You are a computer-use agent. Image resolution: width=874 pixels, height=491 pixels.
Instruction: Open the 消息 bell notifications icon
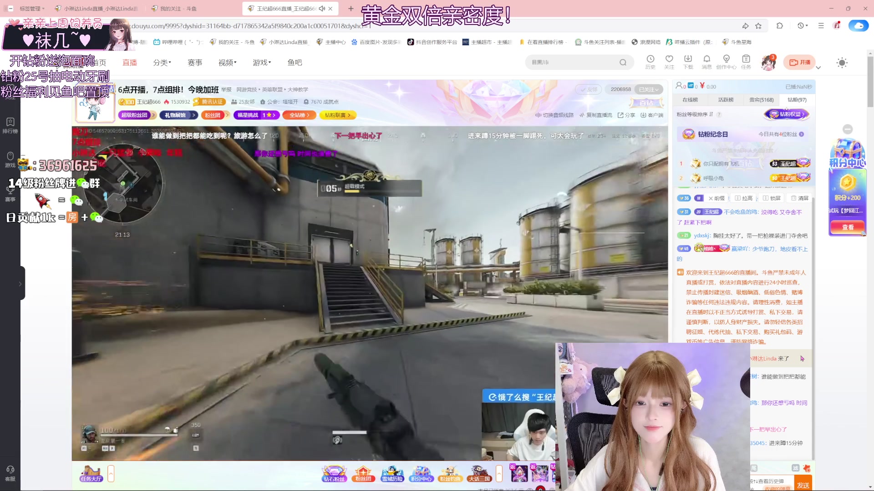coord(706,62)
